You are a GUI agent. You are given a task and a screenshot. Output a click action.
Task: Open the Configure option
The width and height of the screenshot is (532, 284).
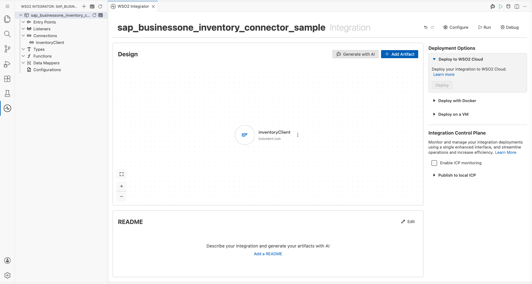pos(456,27)
